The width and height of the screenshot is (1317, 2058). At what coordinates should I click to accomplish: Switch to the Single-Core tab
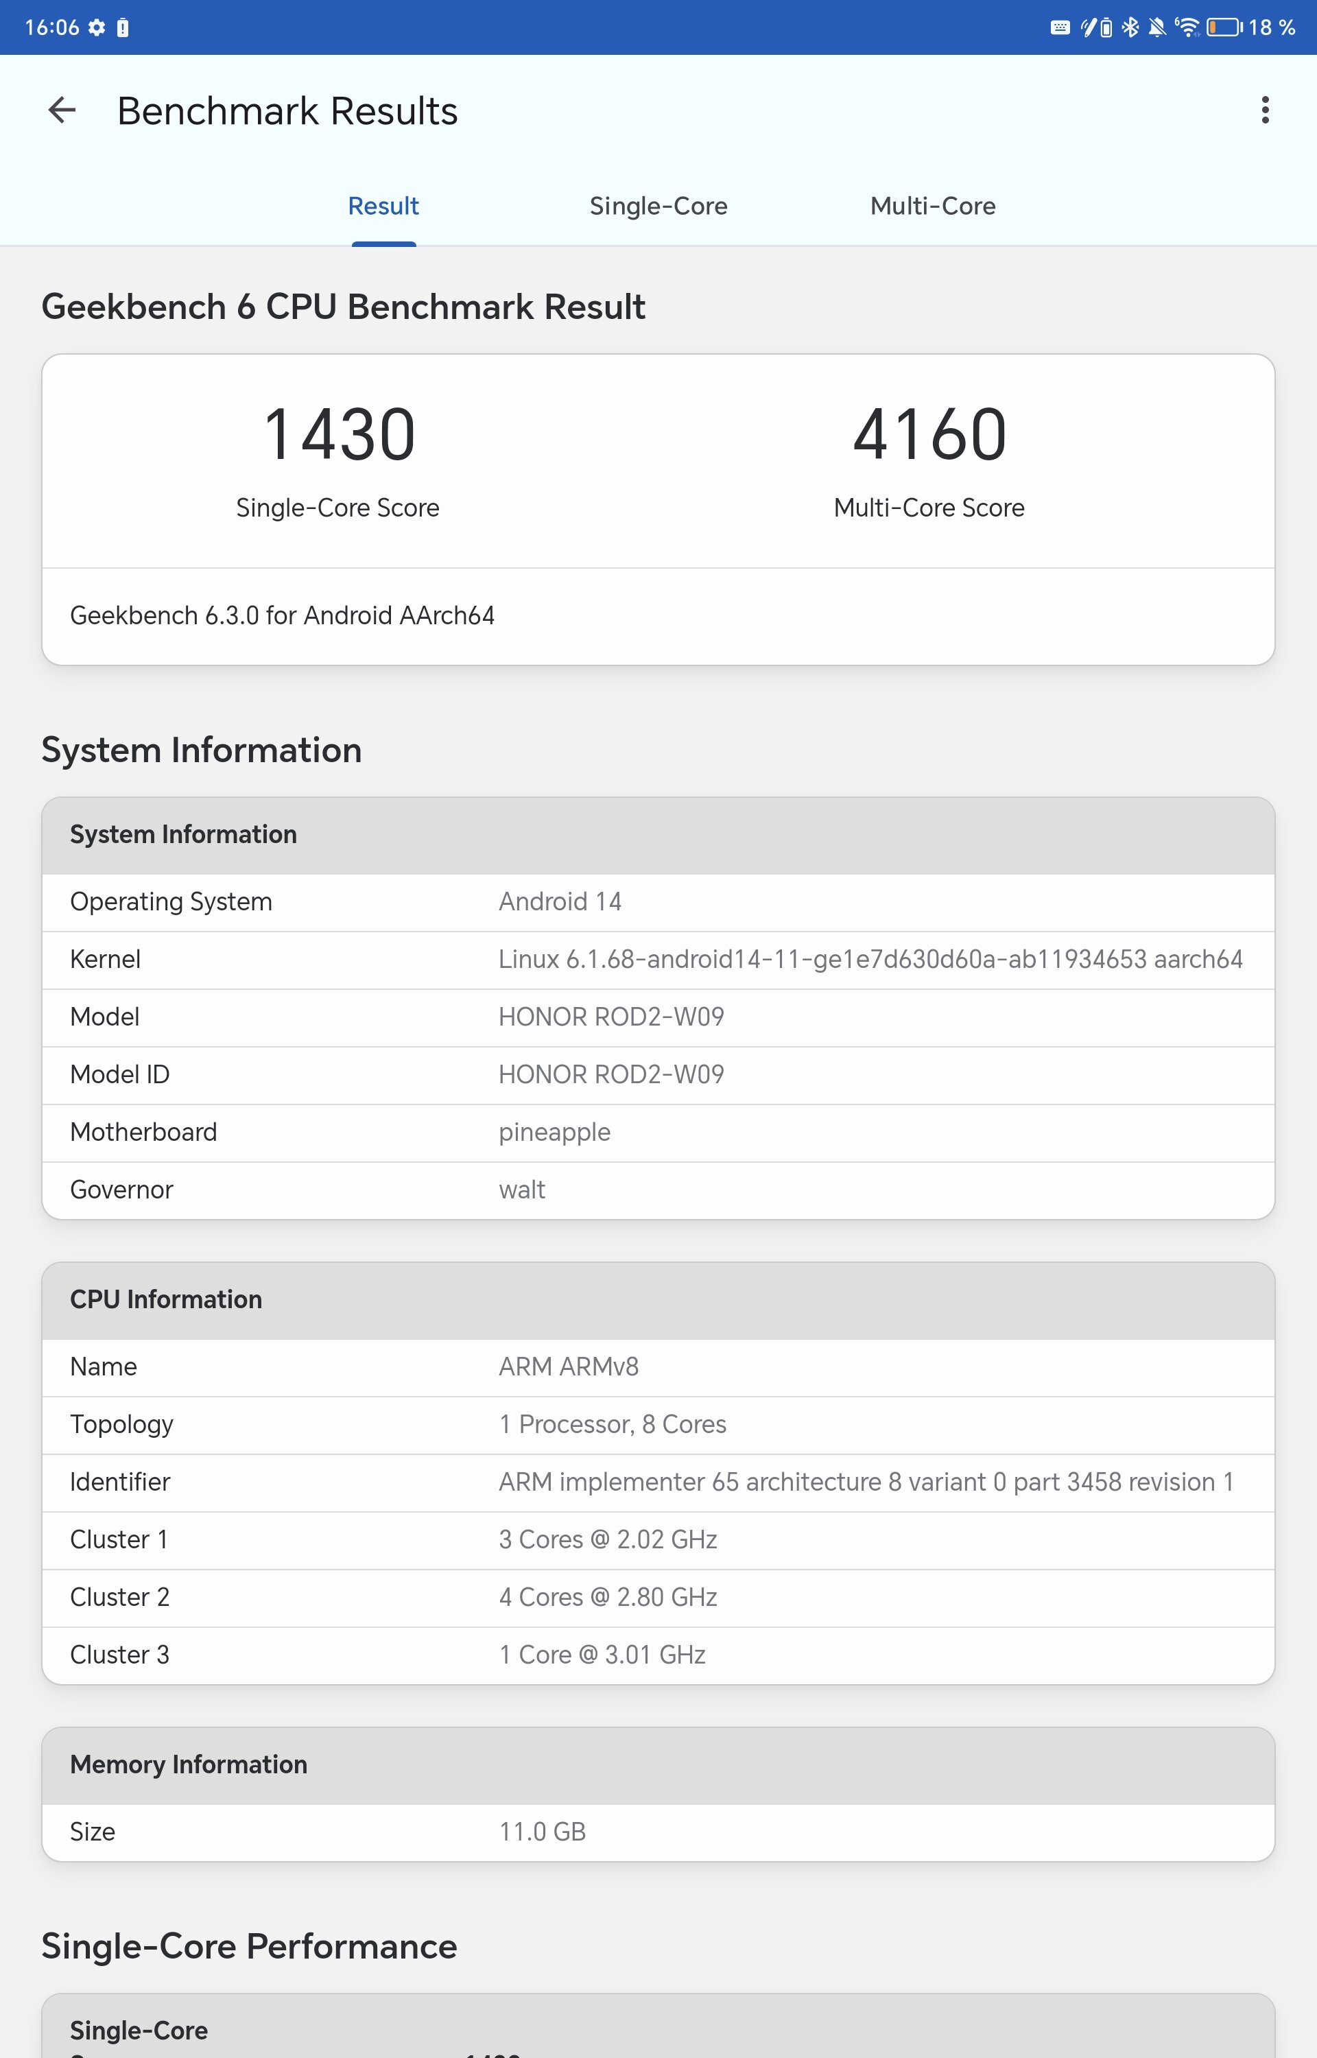coord(658,206)
